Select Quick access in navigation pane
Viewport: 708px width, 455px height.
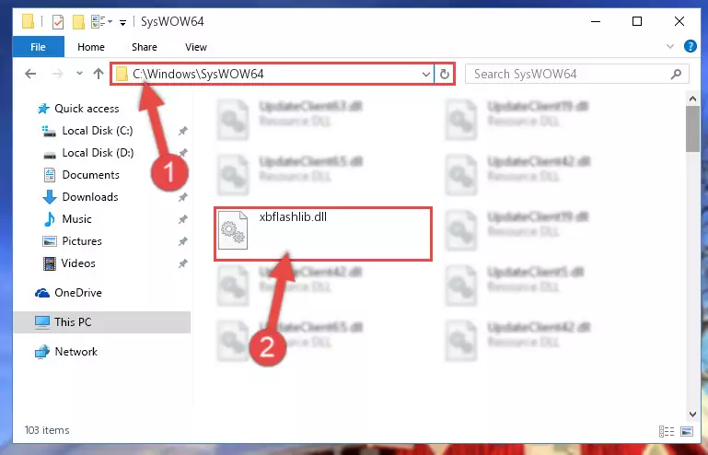tap(87, 109)
